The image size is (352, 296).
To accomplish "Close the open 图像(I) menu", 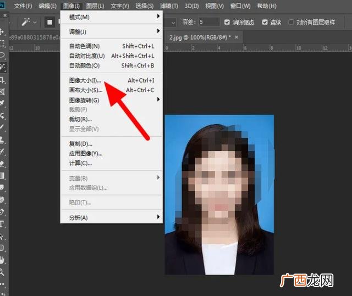I will coord(71,6).
